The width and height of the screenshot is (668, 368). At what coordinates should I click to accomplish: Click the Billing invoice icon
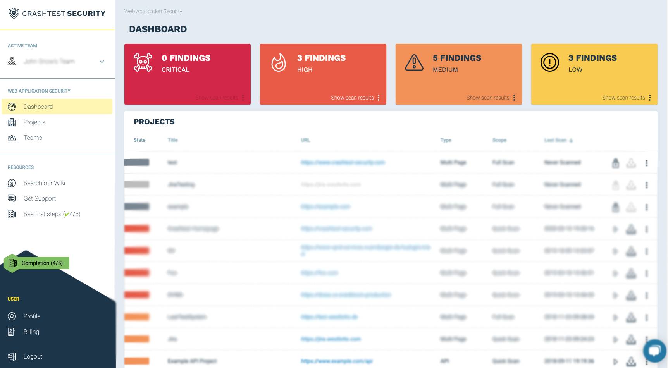click(12, 332)
